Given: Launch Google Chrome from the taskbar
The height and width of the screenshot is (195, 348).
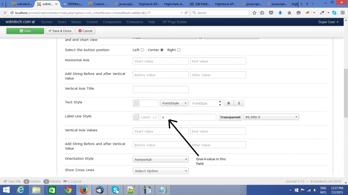Looking at the screenshot, I should pyautogui.click(x=68, y=189).
